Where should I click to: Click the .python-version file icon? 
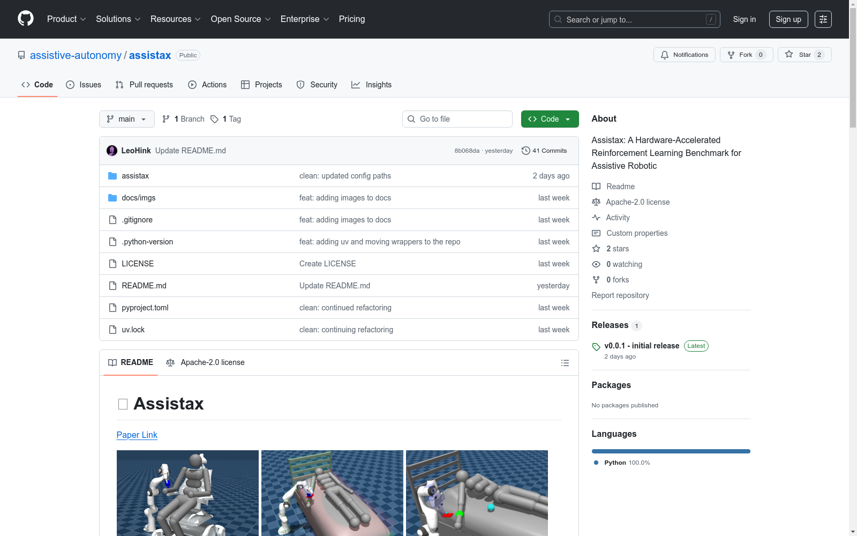pyautogui.click(x=112, y=242)
